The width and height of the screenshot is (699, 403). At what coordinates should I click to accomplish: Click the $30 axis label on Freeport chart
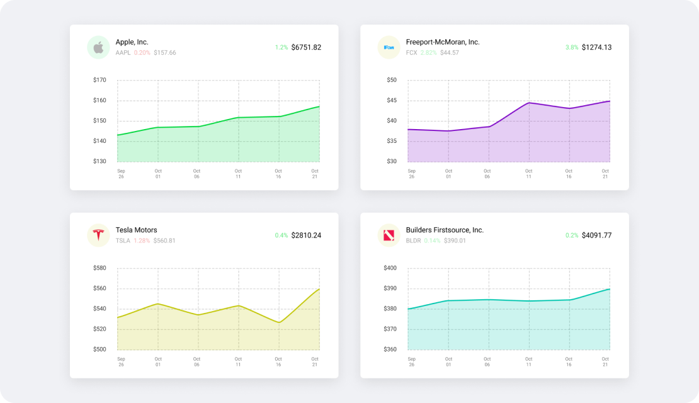[392, 161]
